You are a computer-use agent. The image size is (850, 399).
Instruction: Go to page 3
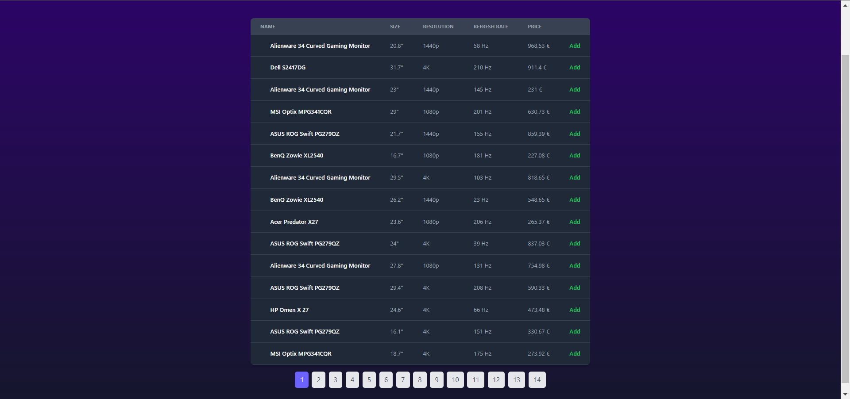click(x=335, y=380)
